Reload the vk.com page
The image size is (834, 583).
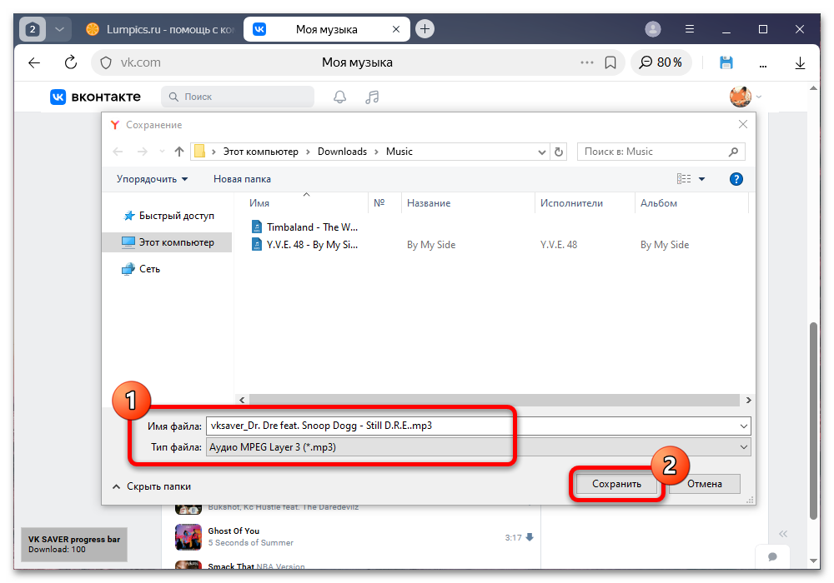click(70, 62)
